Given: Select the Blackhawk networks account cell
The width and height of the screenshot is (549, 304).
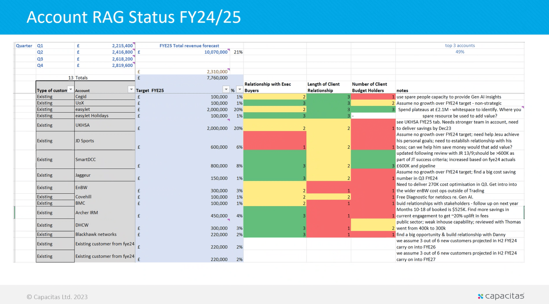Looking at the screenshot, I should click(x=105, y=234).
